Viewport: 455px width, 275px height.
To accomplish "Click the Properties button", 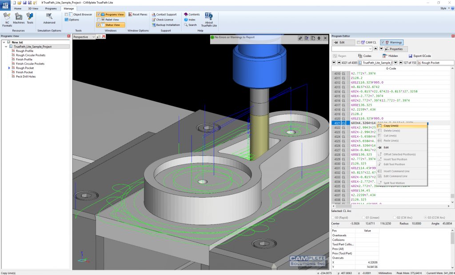I will (396, 49).
